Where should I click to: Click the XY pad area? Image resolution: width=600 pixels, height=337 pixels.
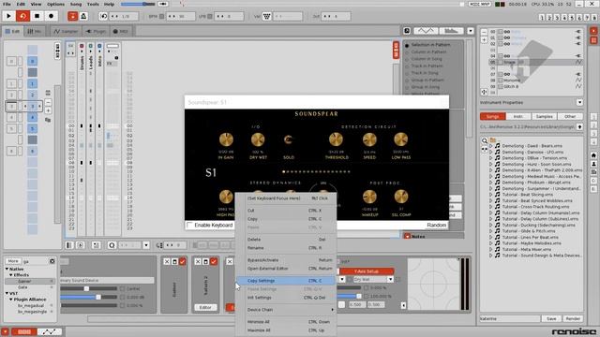pos(433,284)
